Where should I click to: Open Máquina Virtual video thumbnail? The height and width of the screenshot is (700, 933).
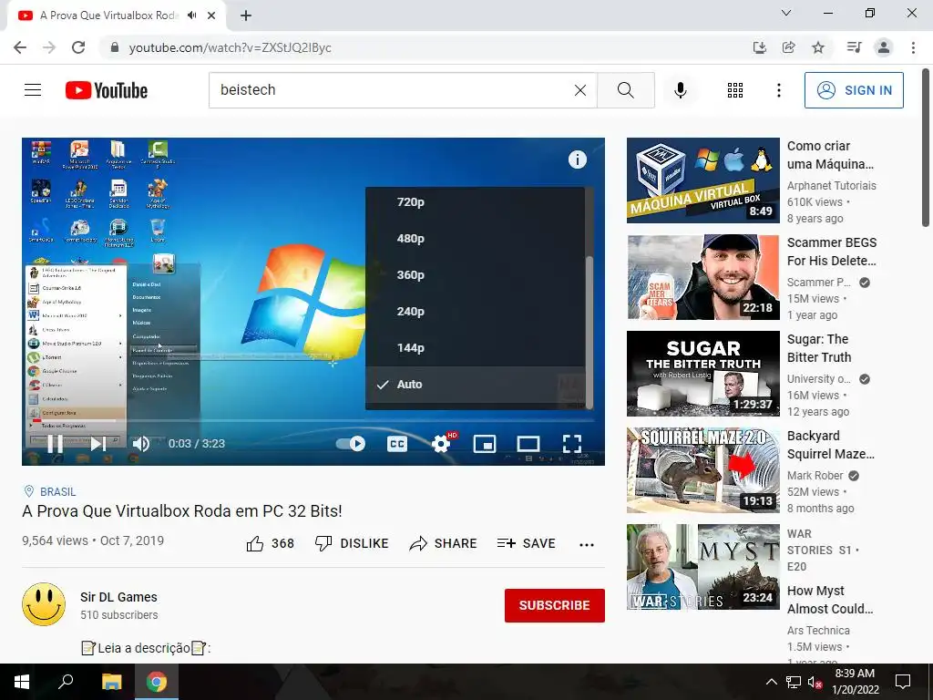(x=702, y=180)
